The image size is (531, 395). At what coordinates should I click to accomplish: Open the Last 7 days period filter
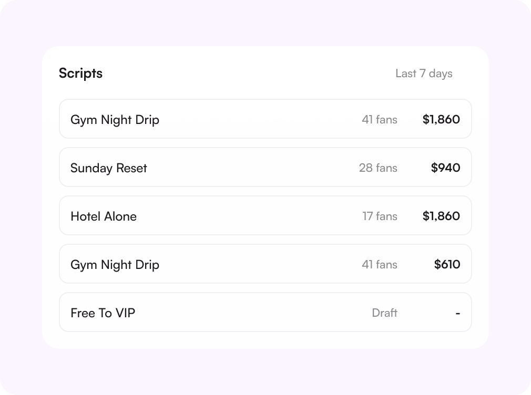(x=424, y=74)
